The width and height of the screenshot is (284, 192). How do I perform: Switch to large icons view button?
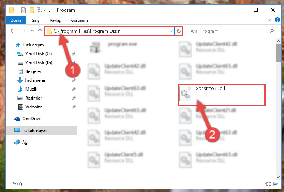coord(276,184)
